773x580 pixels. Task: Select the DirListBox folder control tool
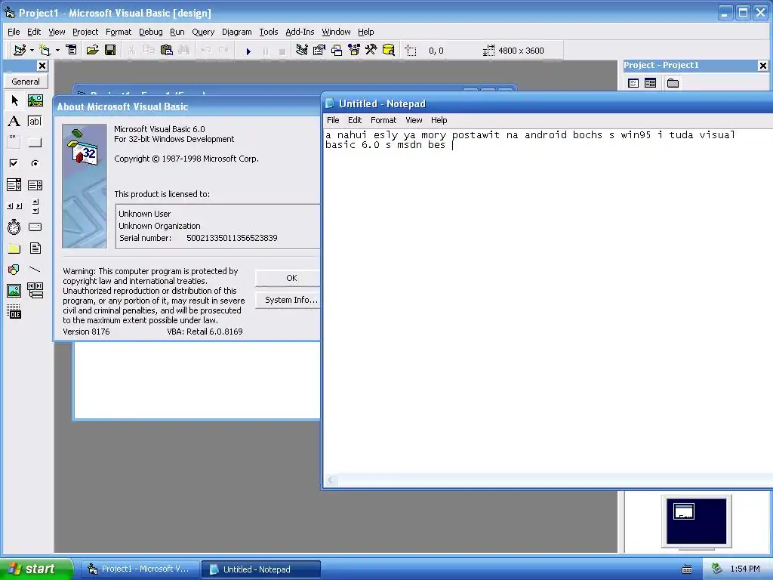coord(14,248)
